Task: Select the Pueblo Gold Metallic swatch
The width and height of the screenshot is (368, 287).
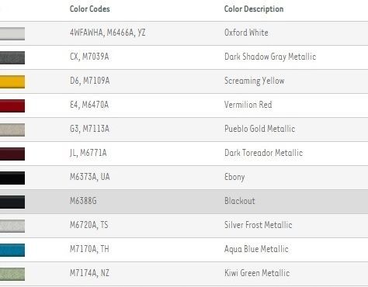Action: click(12, 130)
